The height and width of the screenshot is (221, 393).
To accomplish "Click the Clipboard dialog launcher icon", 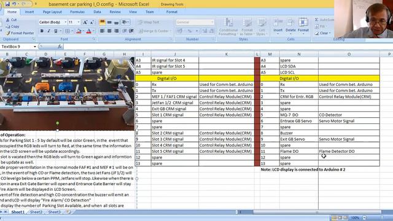I will [33, 39].
